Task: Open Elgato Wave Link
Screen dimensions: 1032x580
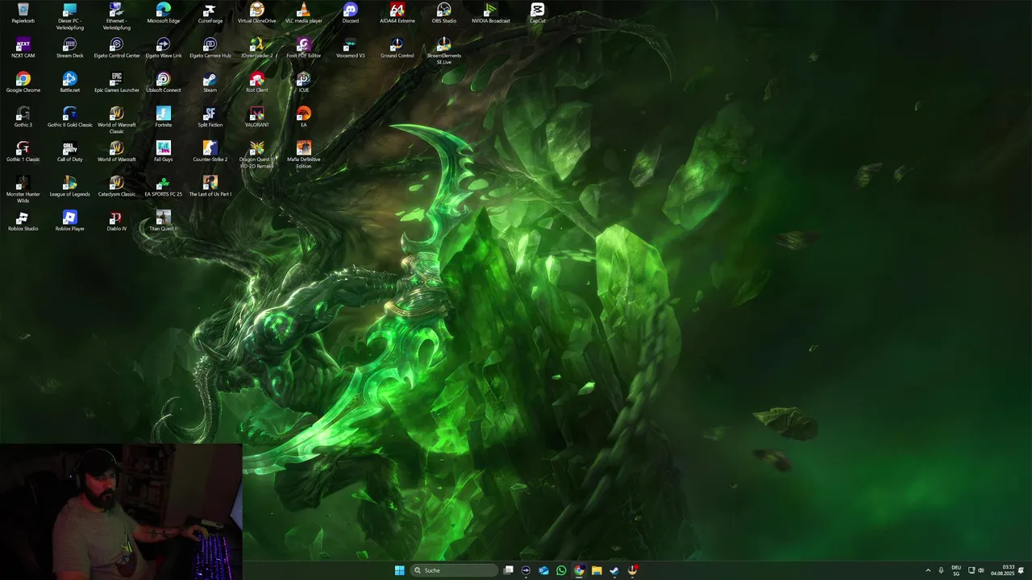Action: point(164,48)
